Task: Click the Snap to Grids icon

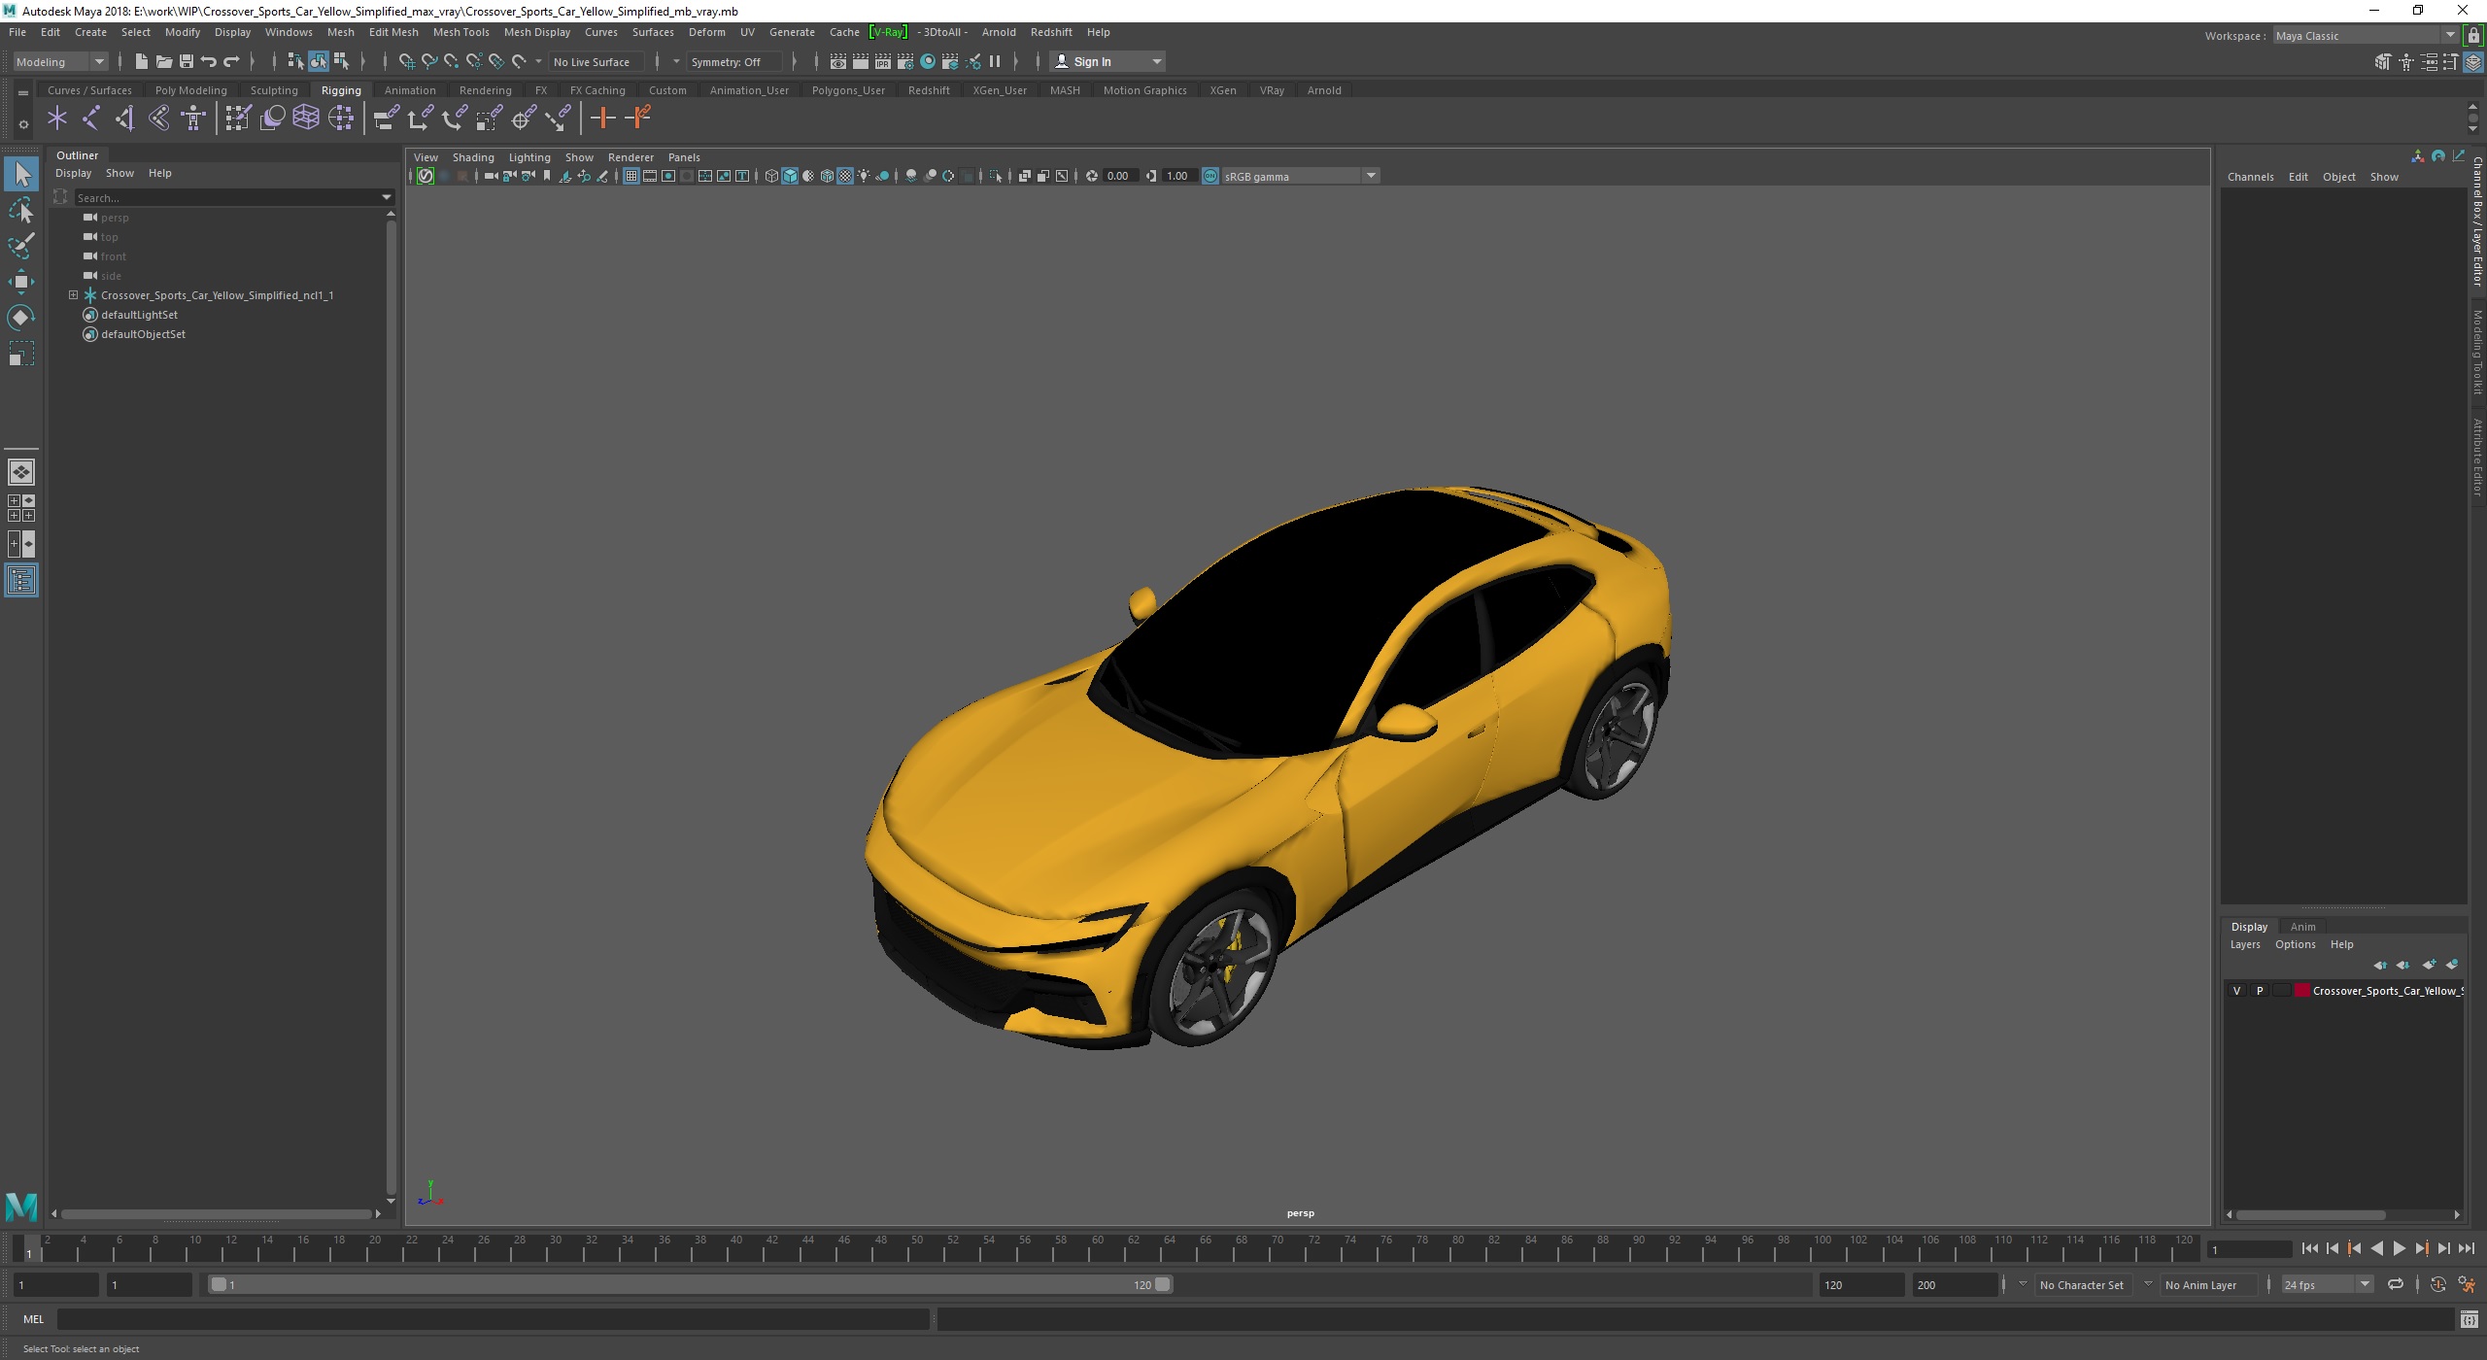Action: coord(406,61)
